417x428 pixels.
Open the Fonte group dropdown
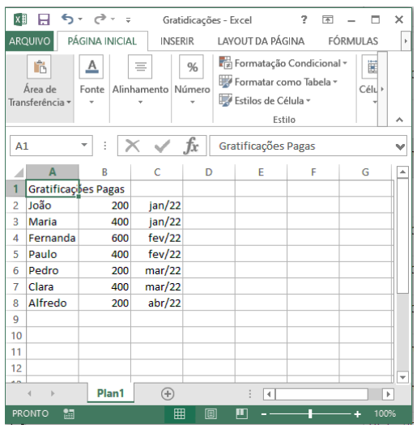[91, 102]
